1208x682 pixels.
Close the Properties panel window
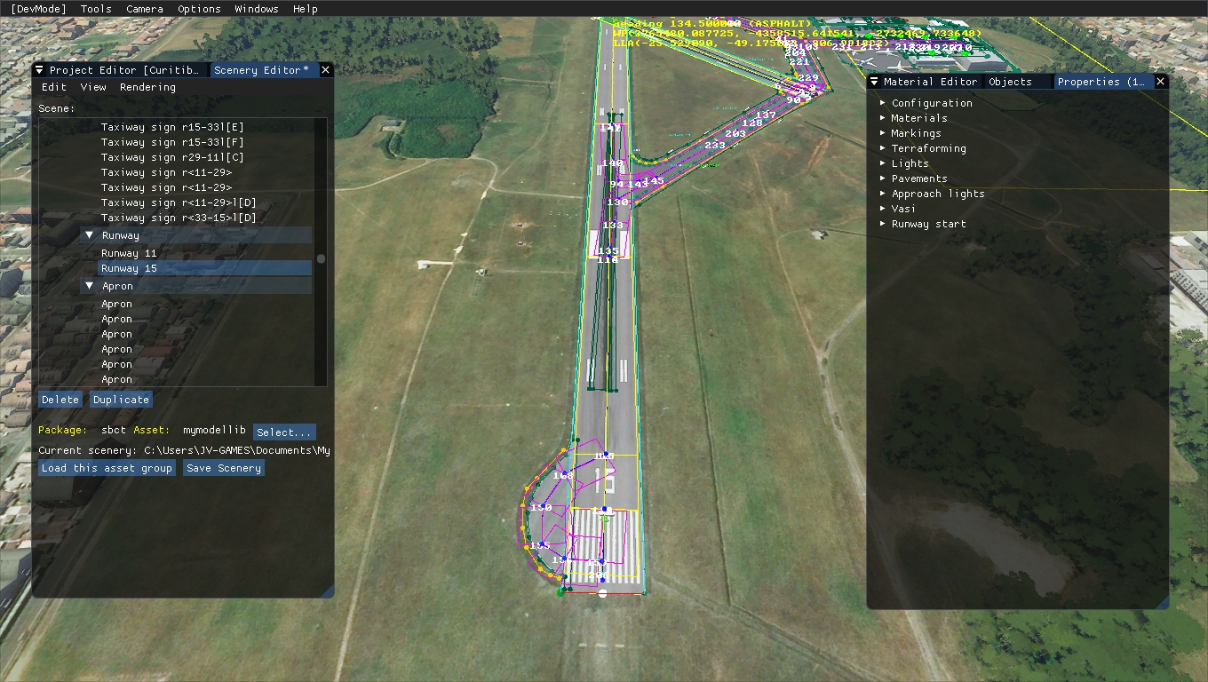[x=1160, y=82]
